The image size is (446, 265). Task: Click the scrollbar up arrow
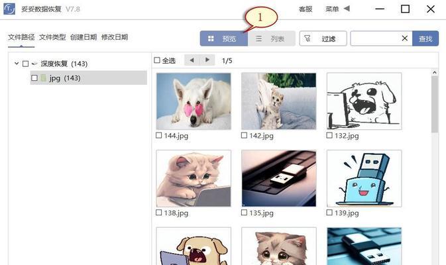coord(435,73)
